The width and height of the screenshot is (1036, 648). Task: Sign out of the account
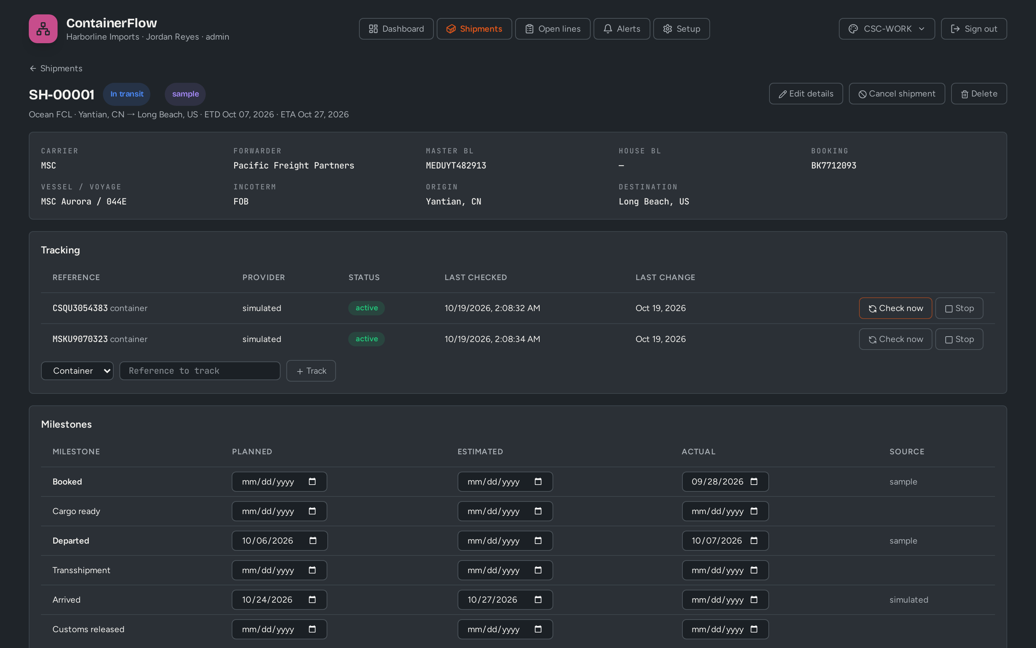[973, 29]
